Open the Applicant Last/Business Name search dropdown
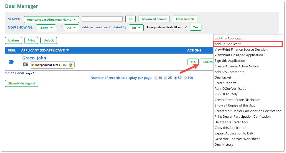Image resolution: width=286 pixels, height=153 pixels. pos(51,20)
